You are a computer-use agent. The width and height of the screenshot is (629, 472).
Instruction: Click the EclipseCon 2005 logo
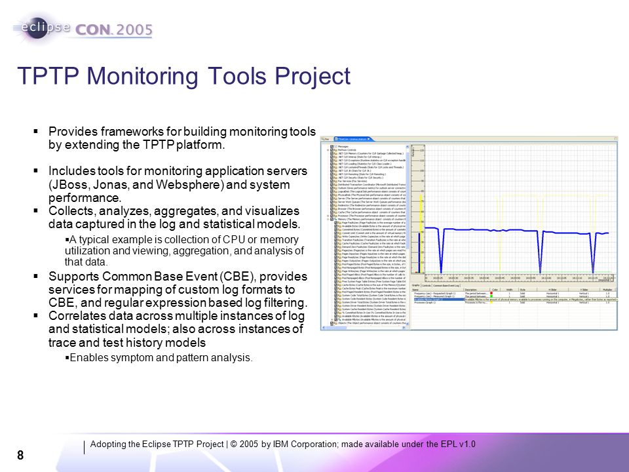click(83, 28)
